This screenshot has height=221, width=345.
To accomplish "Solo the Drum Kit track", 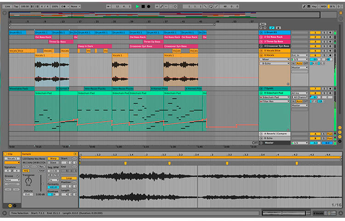I will pyautogui.click(x=324, y=33).
